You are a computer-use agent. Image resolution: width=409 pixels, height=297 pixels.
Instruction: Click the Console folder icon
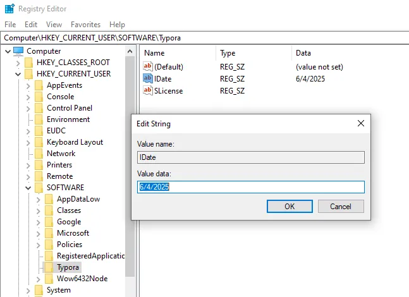pos(39,97)
